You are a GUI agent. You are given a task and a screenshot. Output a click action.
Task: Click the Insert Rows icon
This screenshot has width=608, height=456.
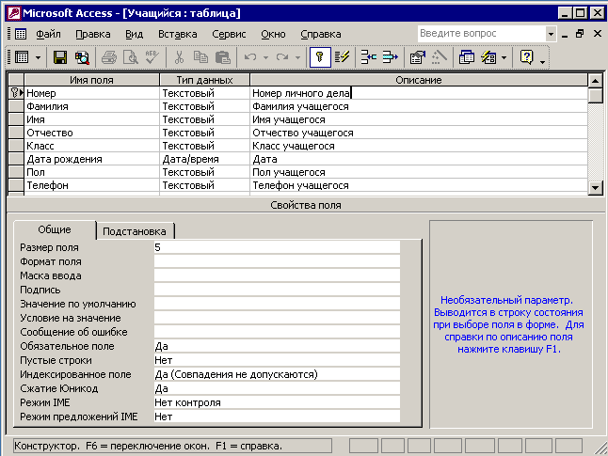(x=368, y=57)
